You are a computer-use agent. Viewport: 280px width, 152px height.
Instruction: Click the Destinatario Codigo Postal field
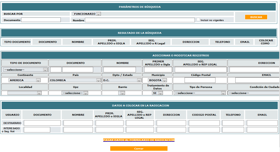coord(204,123)
